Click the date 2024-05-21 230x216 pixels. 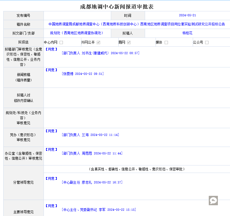[188, 15]
